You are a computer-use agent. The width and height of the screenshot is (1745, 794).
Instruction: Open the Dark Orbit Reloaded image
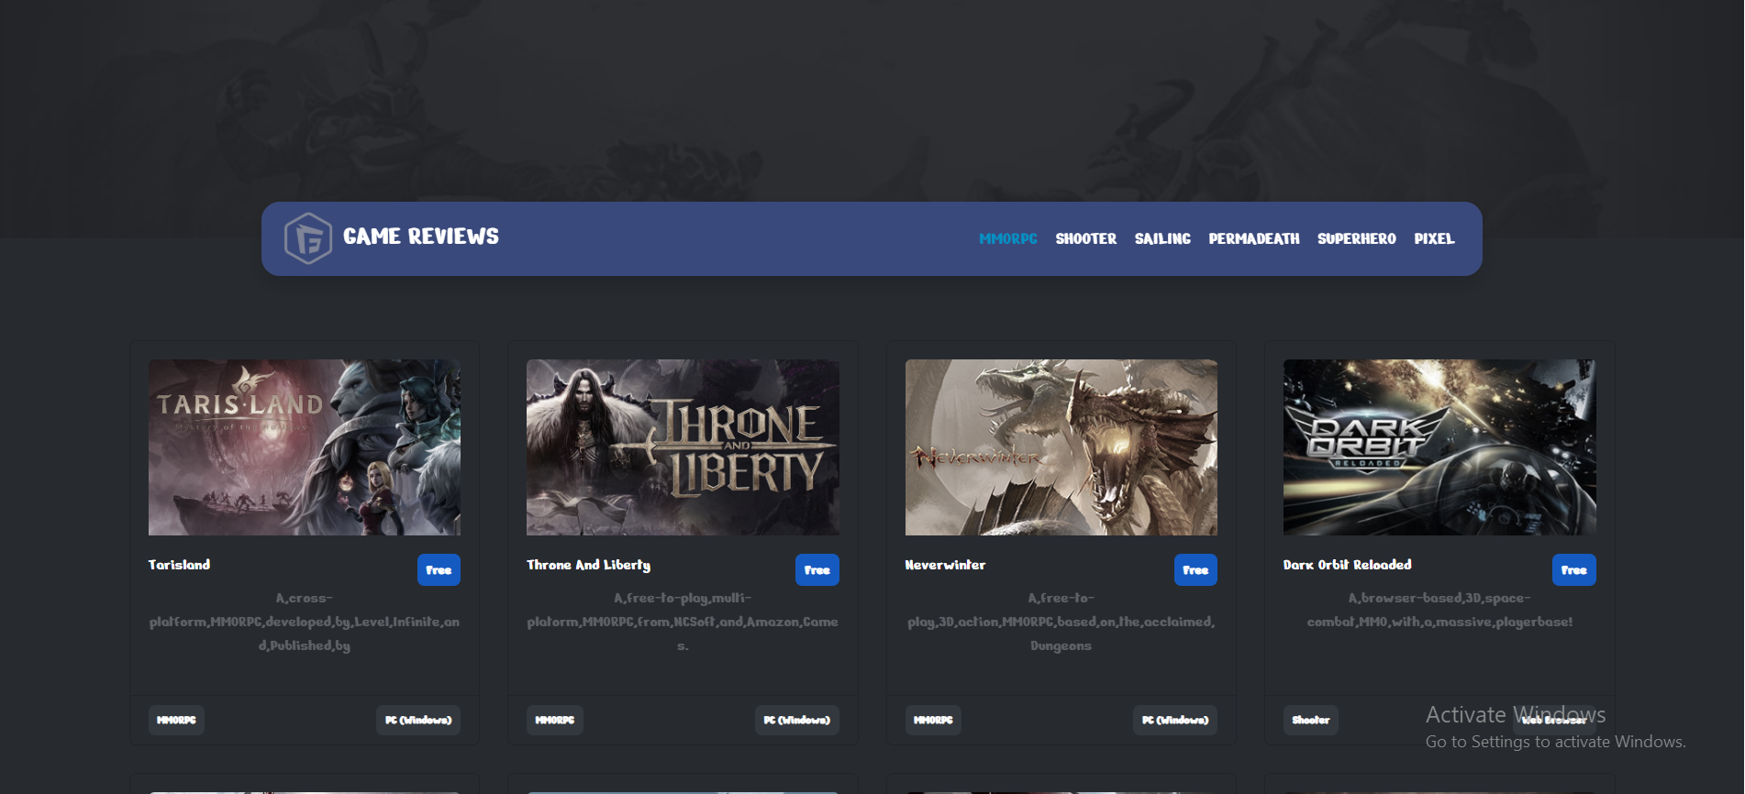1439,447
